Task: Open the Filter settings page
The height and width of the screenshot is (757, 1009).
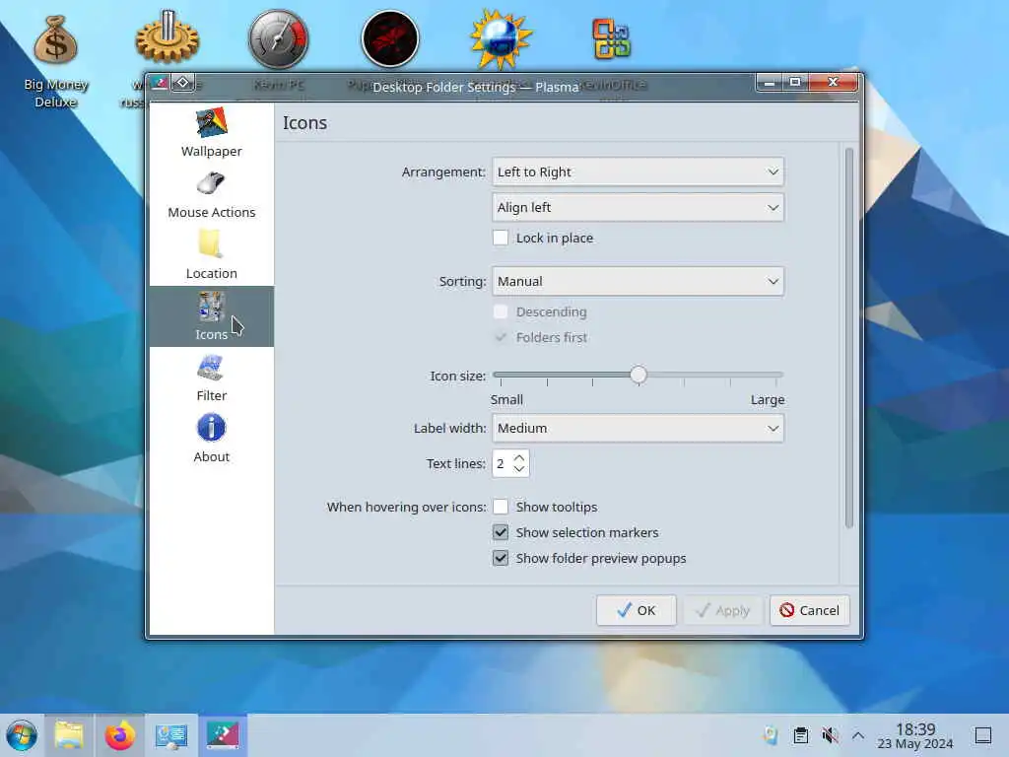Action: [211, 378]
